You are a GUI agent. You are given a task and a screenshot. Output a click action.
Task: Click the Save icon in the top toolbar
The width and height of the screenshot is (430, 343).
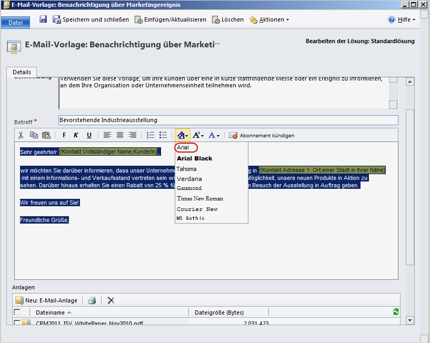click(x=43, y=18)
